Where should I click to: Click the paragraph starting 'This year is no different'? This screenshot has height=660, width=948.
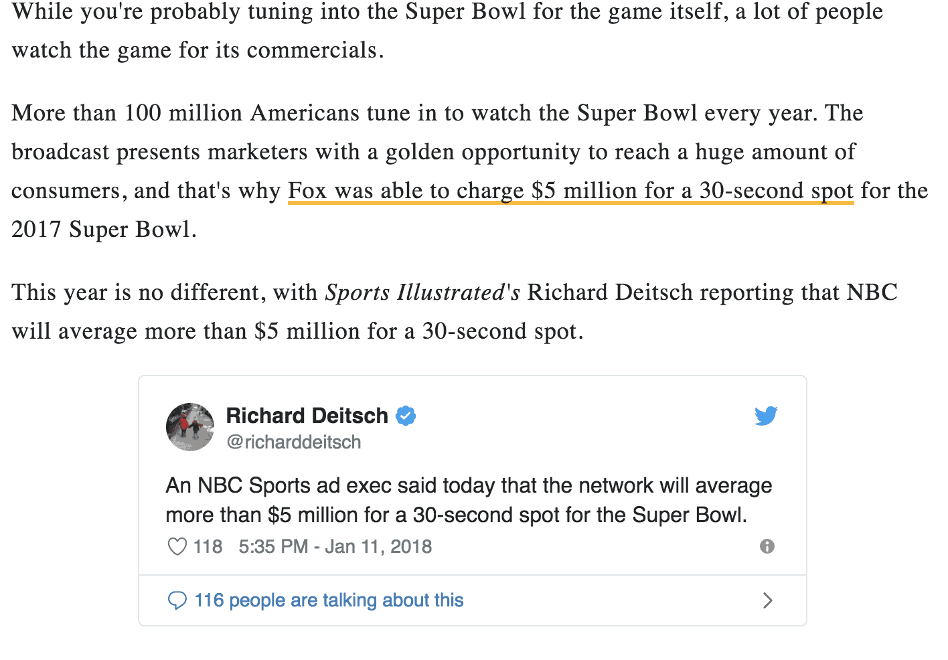click(x=455, y=312)
